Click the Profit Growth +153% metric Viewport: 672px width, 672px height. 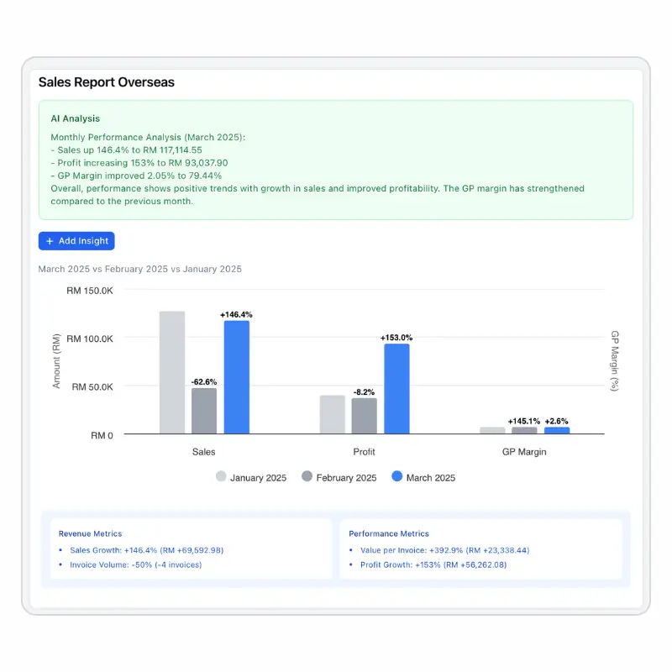tap(433, 564)
